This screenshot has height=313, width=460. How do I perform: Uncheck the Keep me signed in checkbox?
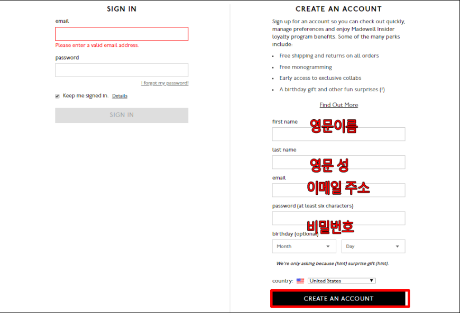(57, 96)
